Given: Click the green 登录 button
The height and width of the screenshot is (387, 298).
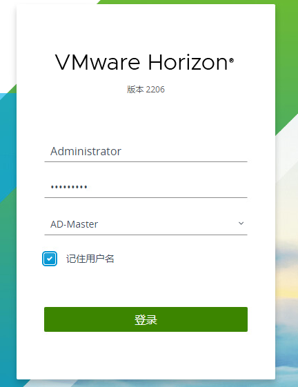Looking at the screenshot, I should click(x=146, y=319).
